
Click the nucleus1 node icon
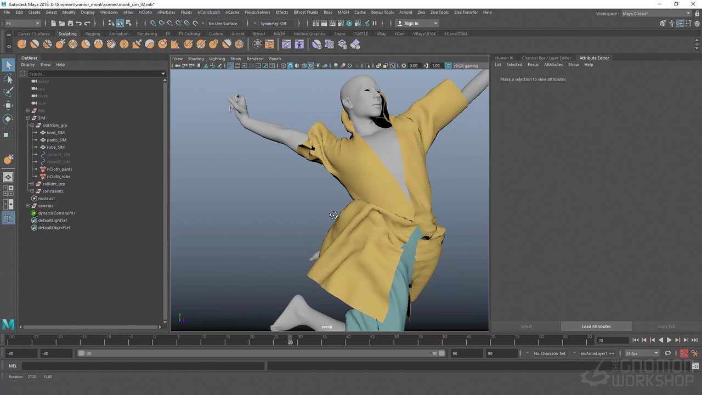point(34,199)
